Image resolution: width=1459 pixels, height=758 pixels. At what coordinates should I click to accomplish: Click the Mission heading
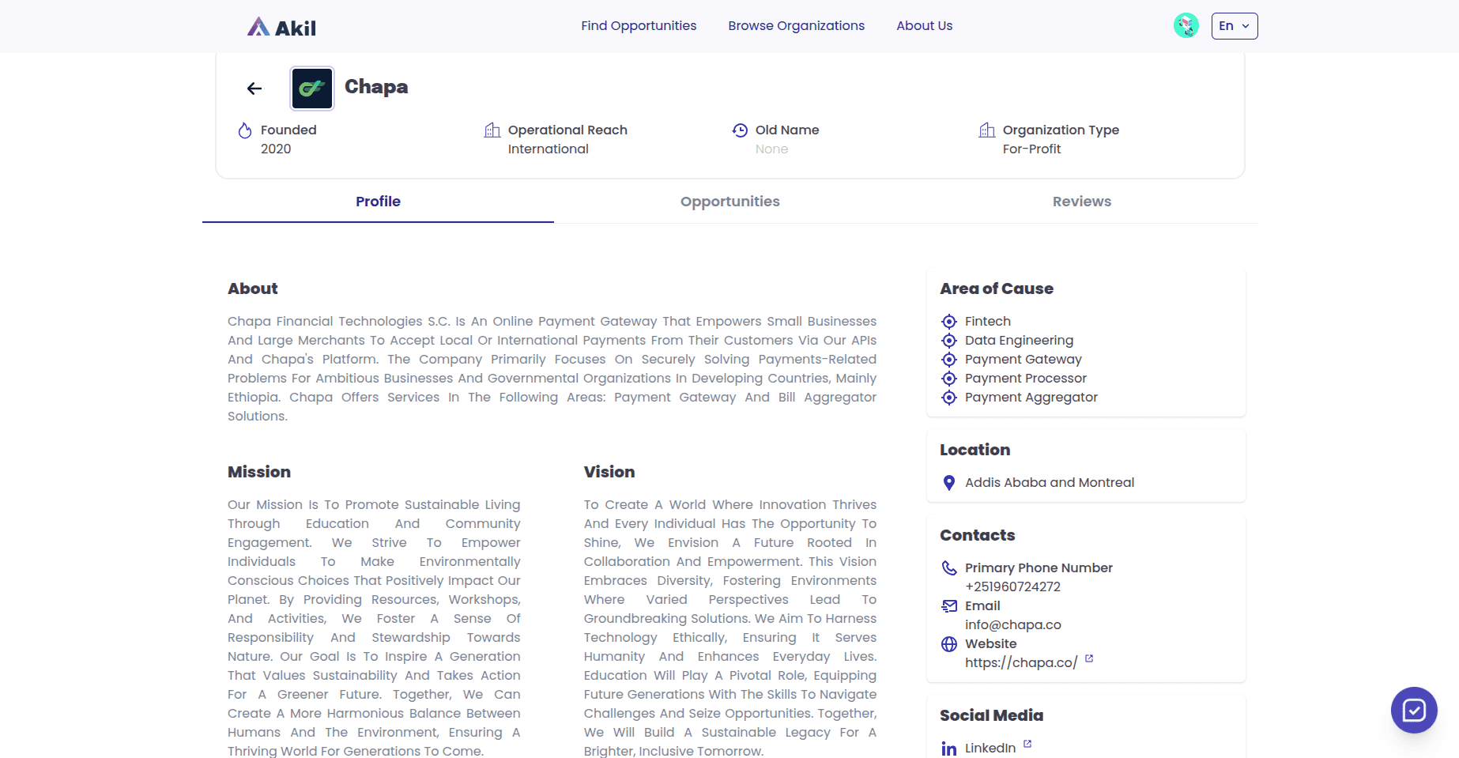259,472
